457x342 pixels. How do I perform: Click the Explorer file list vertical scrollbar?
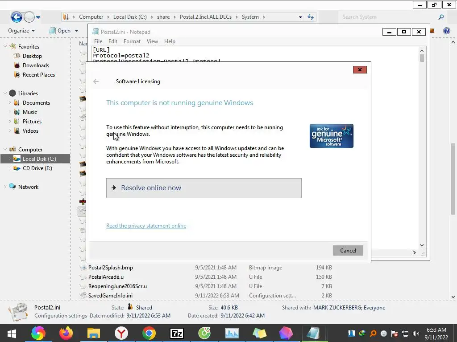pos(453,179)
